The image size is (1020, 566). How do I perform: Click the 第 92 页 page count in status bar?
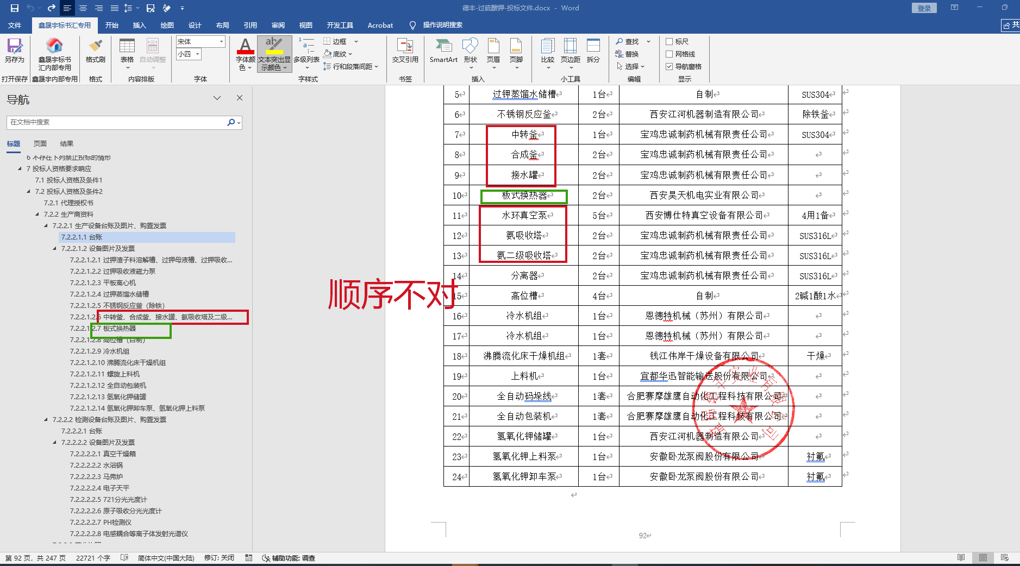tap(35, 558)
